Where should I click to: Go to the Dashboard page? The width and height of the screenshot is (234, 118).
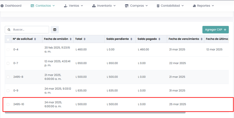pyautogui.click(x=11, y=6)
